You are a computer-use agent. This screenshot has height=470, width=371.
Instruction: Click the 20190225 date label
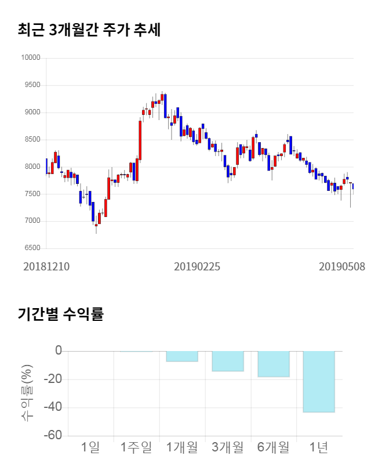pyautogui.click(x=197, y=267)
